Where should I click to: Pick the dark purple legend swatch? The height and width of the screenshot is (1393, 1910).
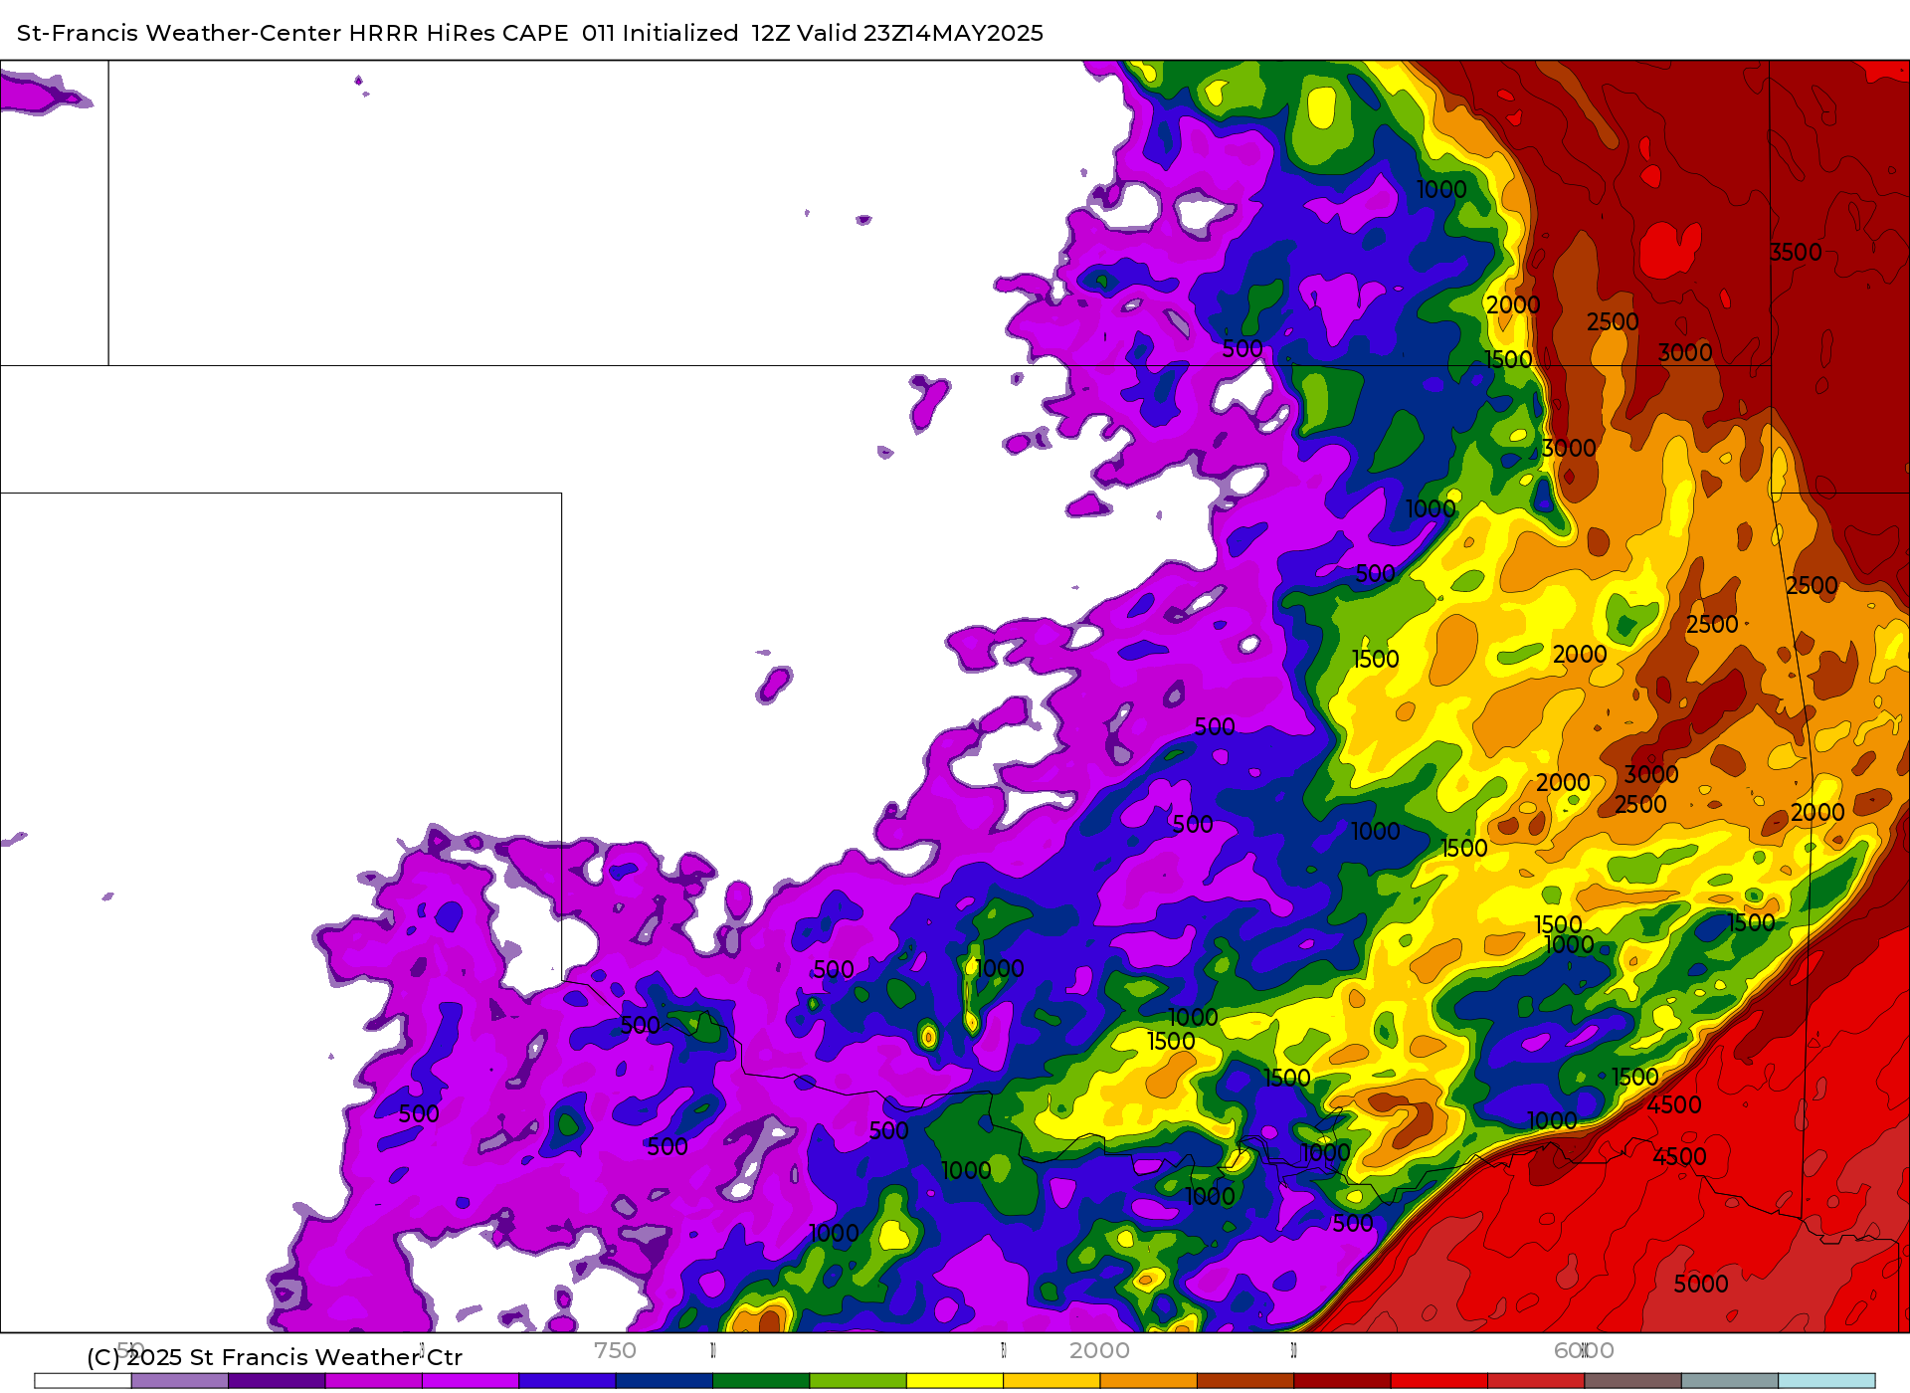[x=277, y=1381]
